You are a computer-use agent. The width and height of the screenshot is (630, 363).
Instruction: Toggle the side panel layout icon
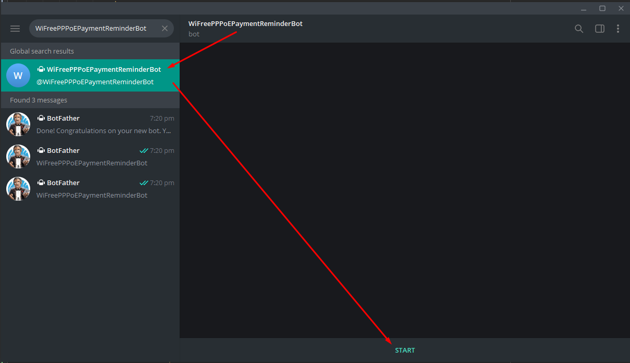[599, 29]
